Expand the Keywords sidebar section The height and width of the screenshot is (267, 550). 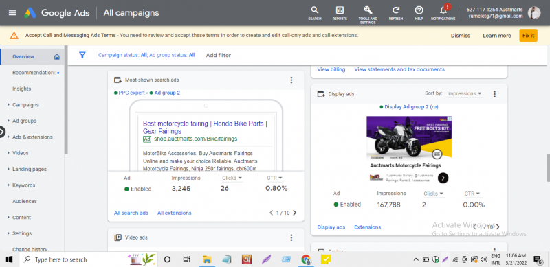[x=9, y=185]
